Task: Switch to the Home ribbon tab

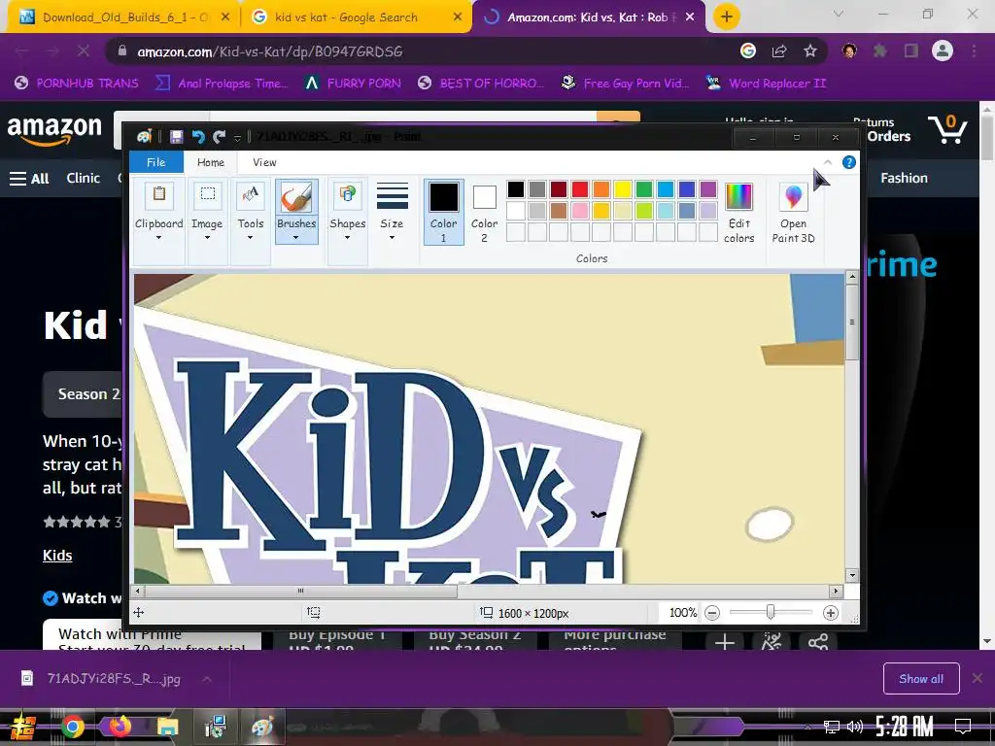Action: pos(211,162)
